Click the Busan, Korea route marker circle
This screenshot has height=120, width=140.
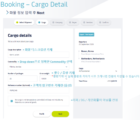79,51
